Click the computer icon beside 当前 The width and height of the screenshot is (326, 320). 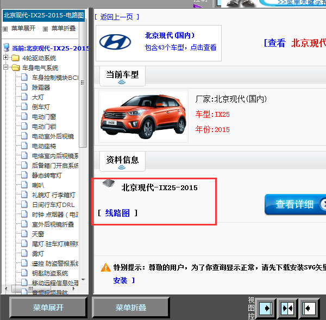pos(7,47)
